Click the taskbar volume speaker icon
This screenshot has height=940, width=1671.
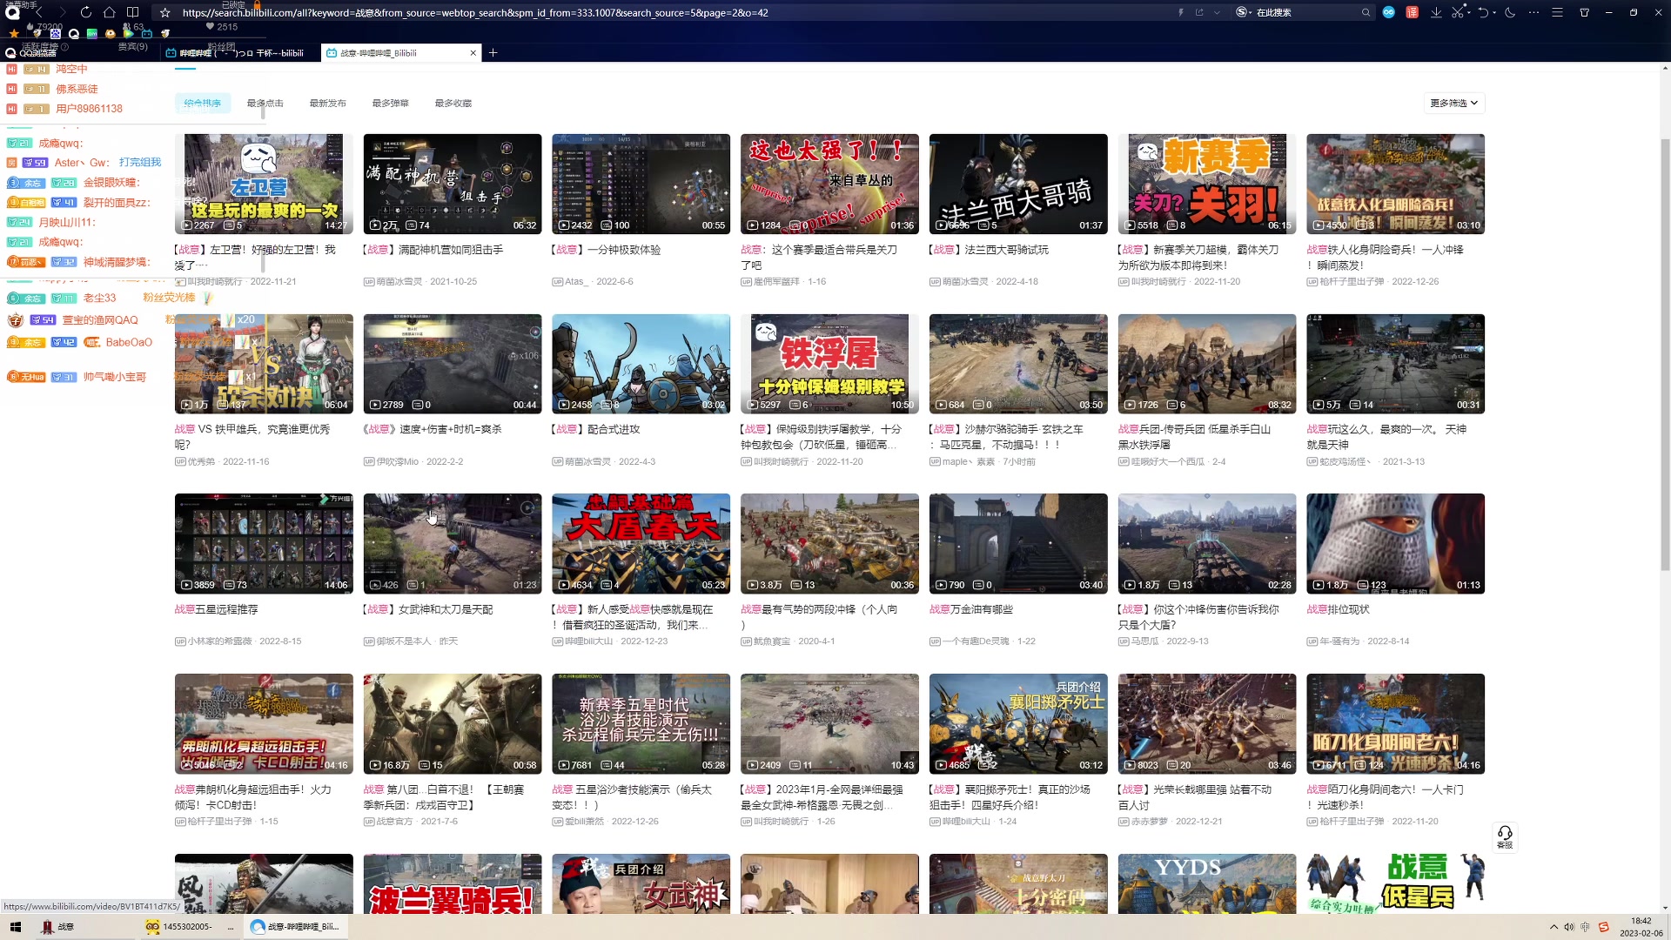(1569, 927)
